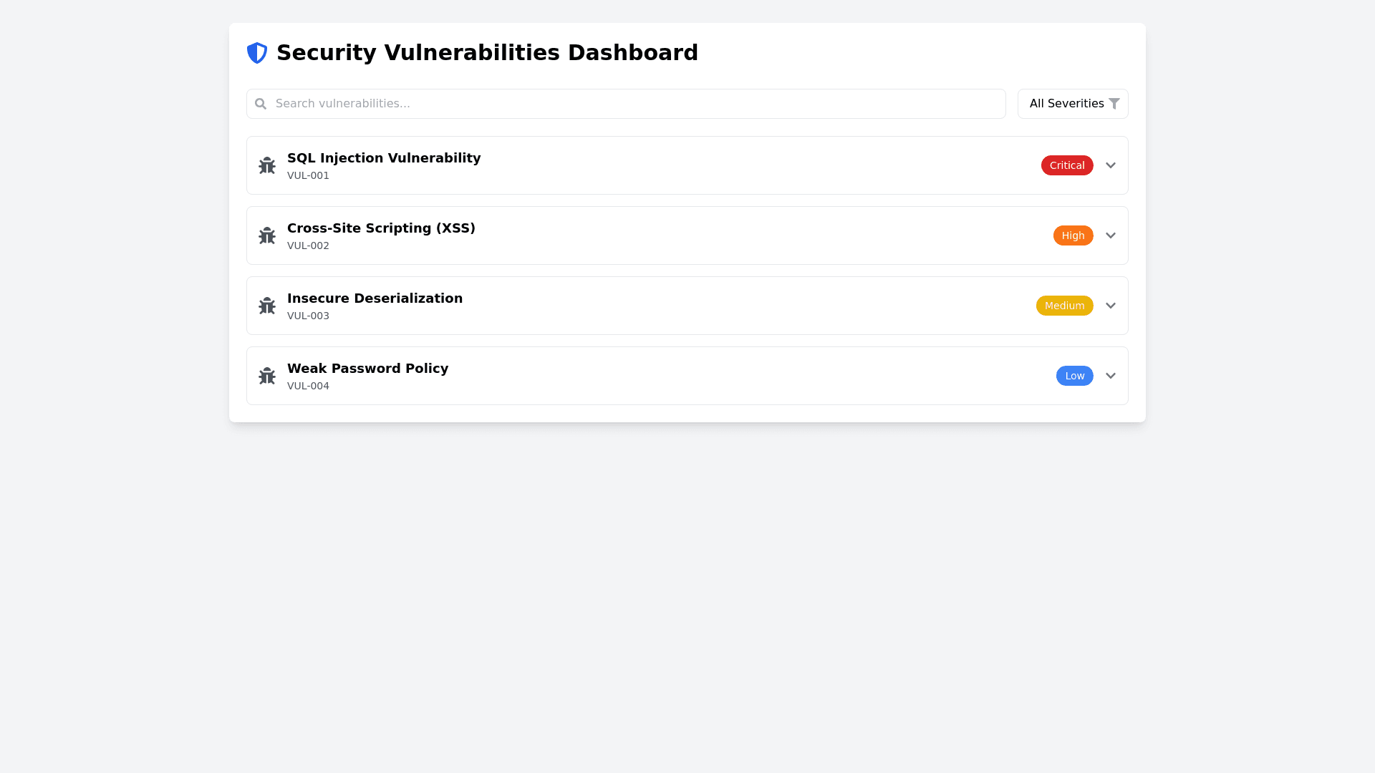This screenshot has width=1375, height=773.
Task: Click the bug icon beside SQL Injection
Action: 267,165
